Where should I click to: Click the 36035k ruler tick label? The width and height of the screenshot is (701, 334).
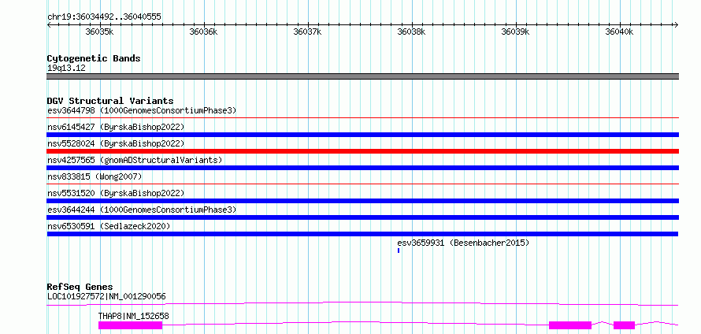click(x=100, y=32)
